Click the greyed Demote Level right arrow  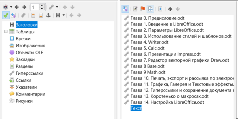point(79,15)
